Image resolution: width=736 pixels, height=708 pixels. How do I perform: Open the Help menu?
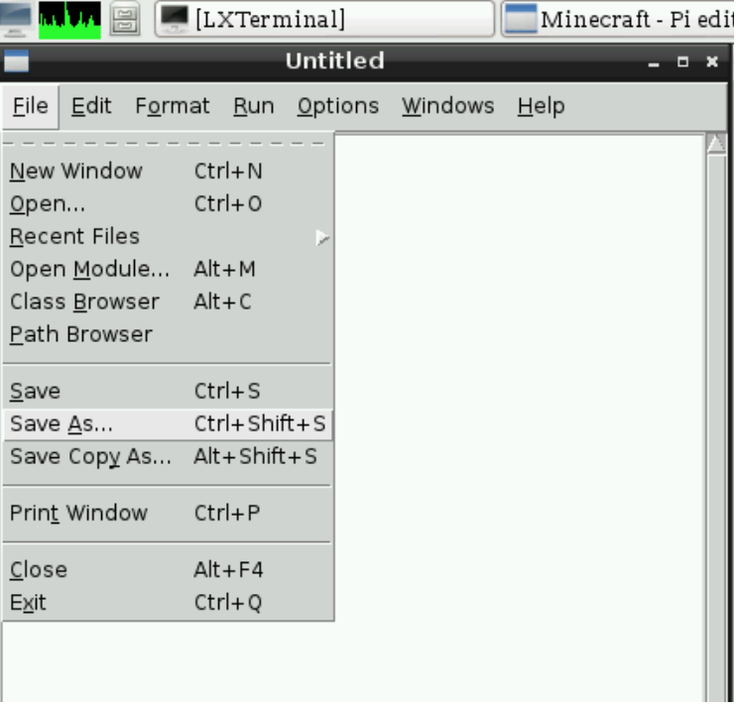pyautogui.click(x=542, y=106)
